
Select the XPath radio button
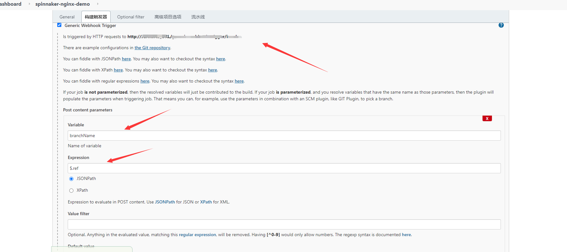[71, 190]
